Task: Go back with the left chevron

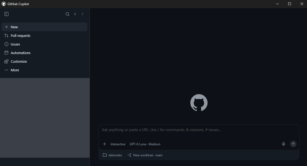Action: pyautogui.click(x=75, y=14)
